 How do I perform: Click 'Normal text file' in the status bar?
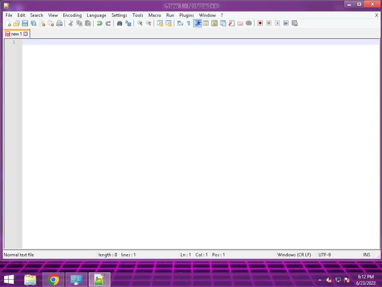click(19, 255)
